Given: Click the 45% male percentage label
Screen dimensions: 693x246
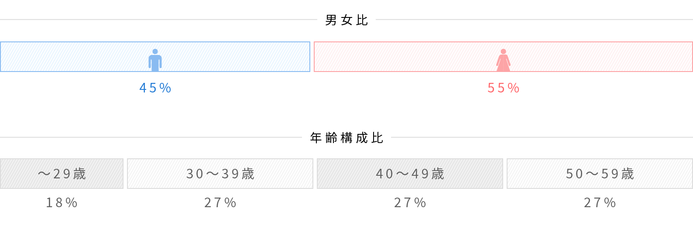Looking at the screenshot, I should click(155, 88).
